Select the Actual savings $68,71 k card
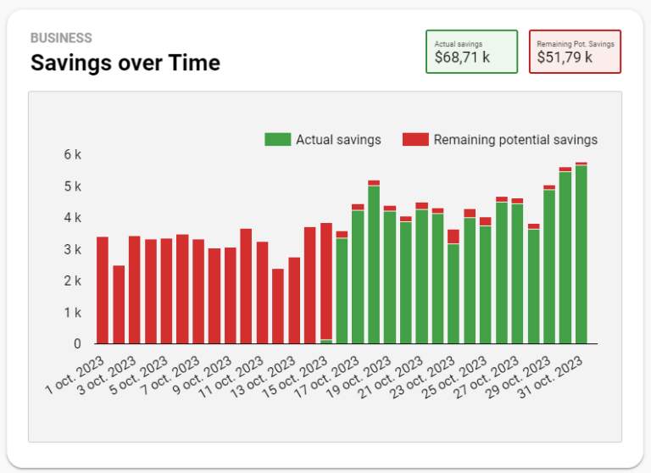The image size is (651, 473). [471, 52]
